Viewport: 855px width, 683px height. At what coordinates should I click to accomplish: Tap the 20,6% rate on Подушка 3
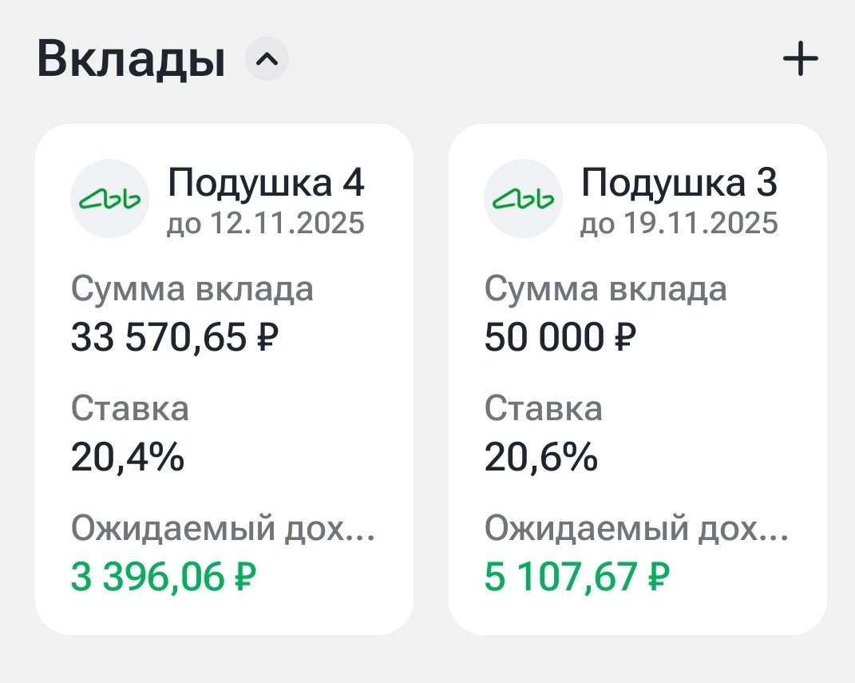click(x=540, y=459)
